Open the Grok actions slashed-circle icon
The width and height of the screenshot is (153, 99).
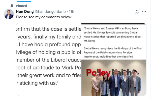pos(137,12)
